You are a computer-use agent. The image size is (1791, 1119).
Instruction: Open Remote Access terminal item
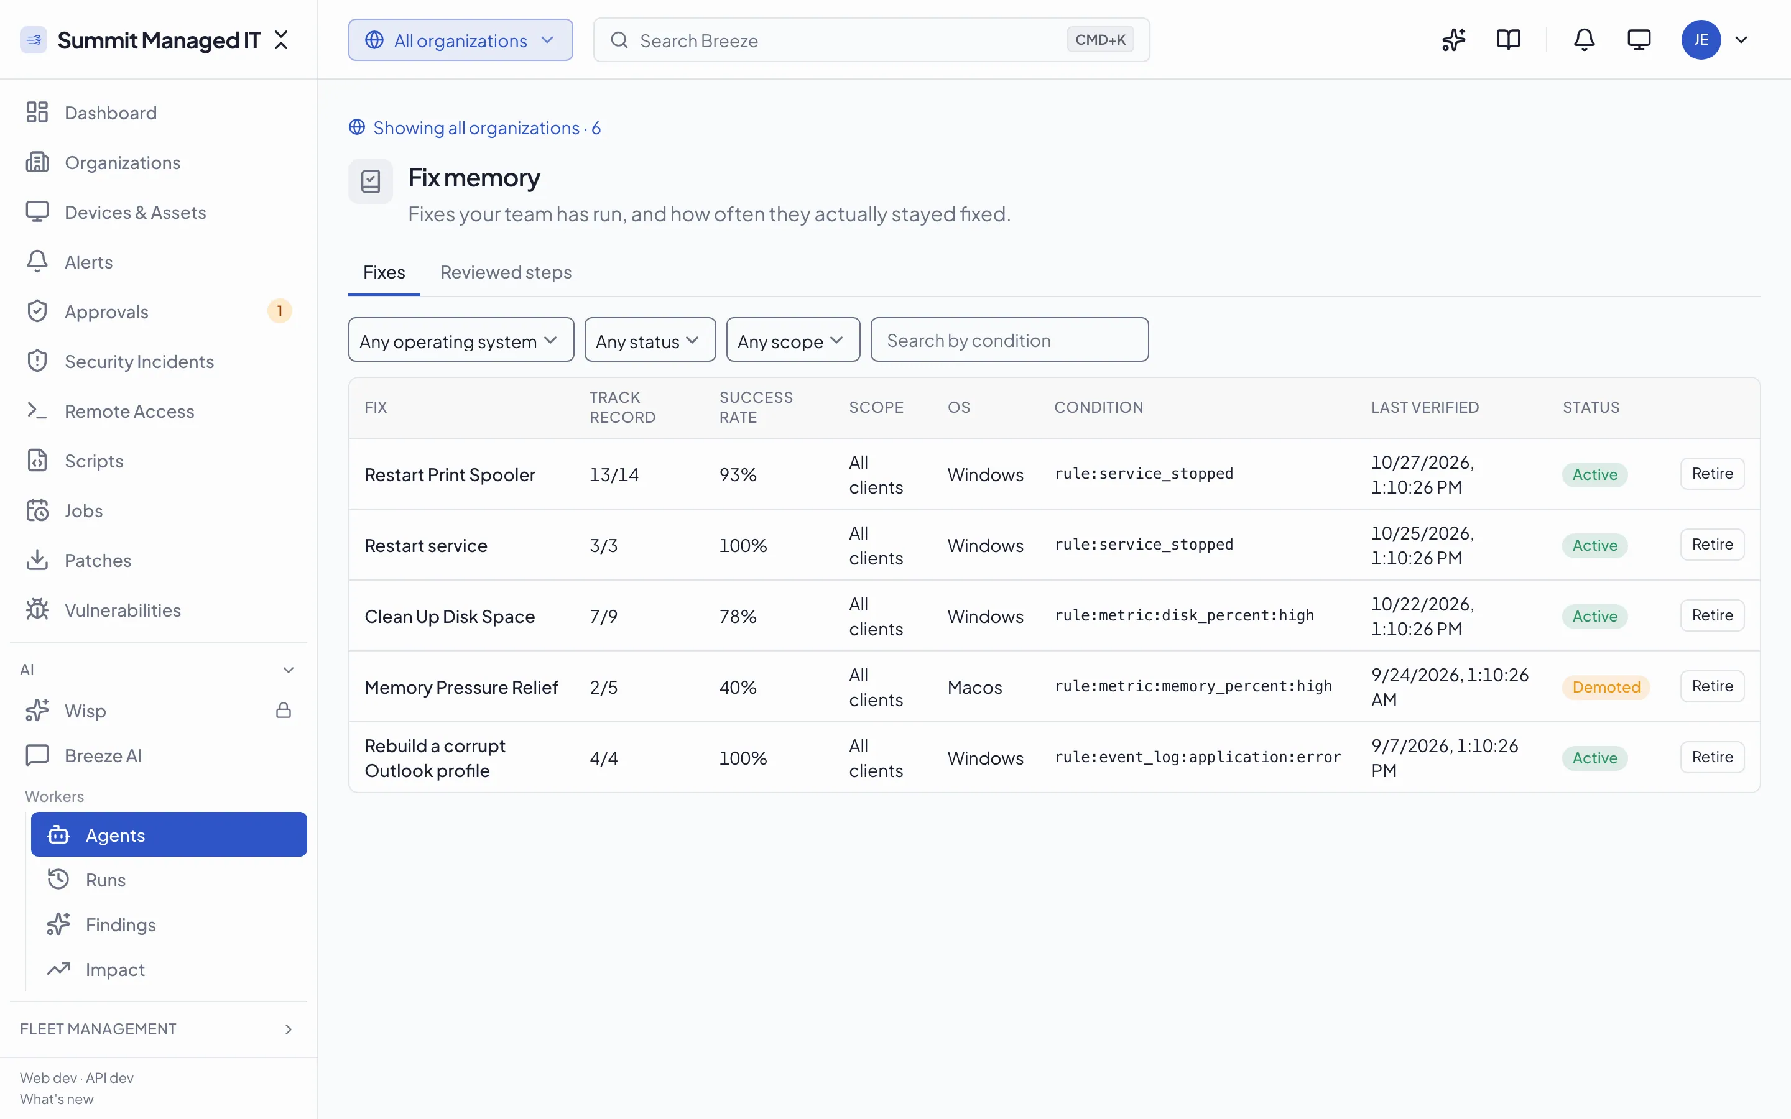pyautogui.click(x=159, y=411)
